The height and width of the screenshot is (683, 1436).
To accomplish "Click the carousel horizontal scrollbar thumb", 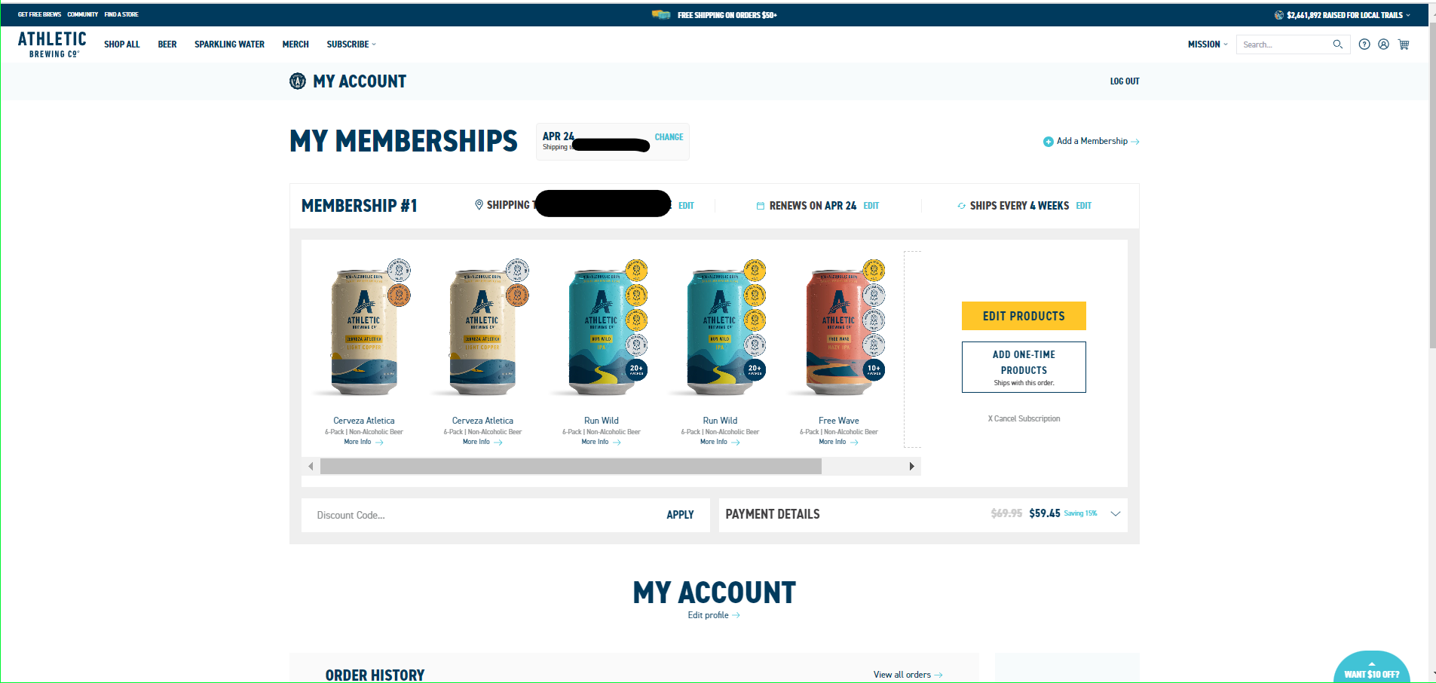I will click(571, 467).
